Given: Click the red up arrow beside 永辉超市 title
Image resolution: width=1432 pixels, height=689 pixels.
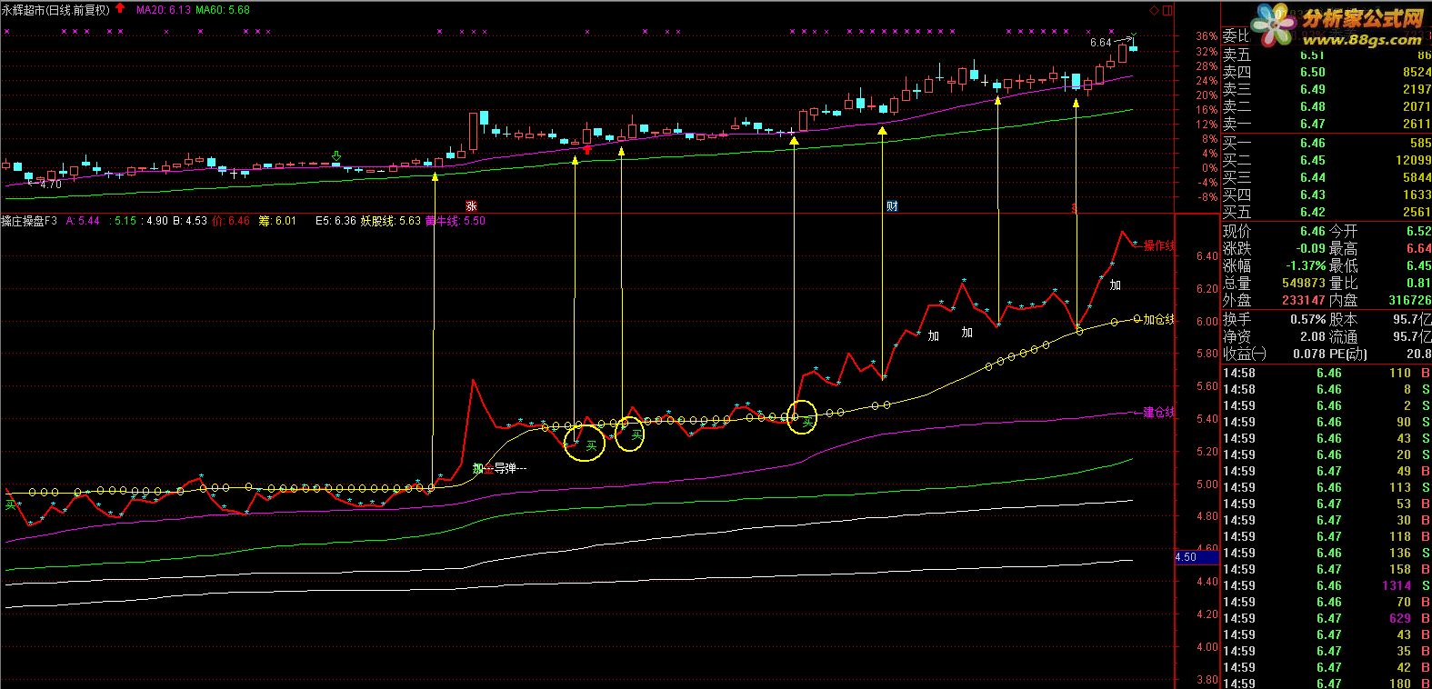Looking at the screenshot, I should coord(120,9).
